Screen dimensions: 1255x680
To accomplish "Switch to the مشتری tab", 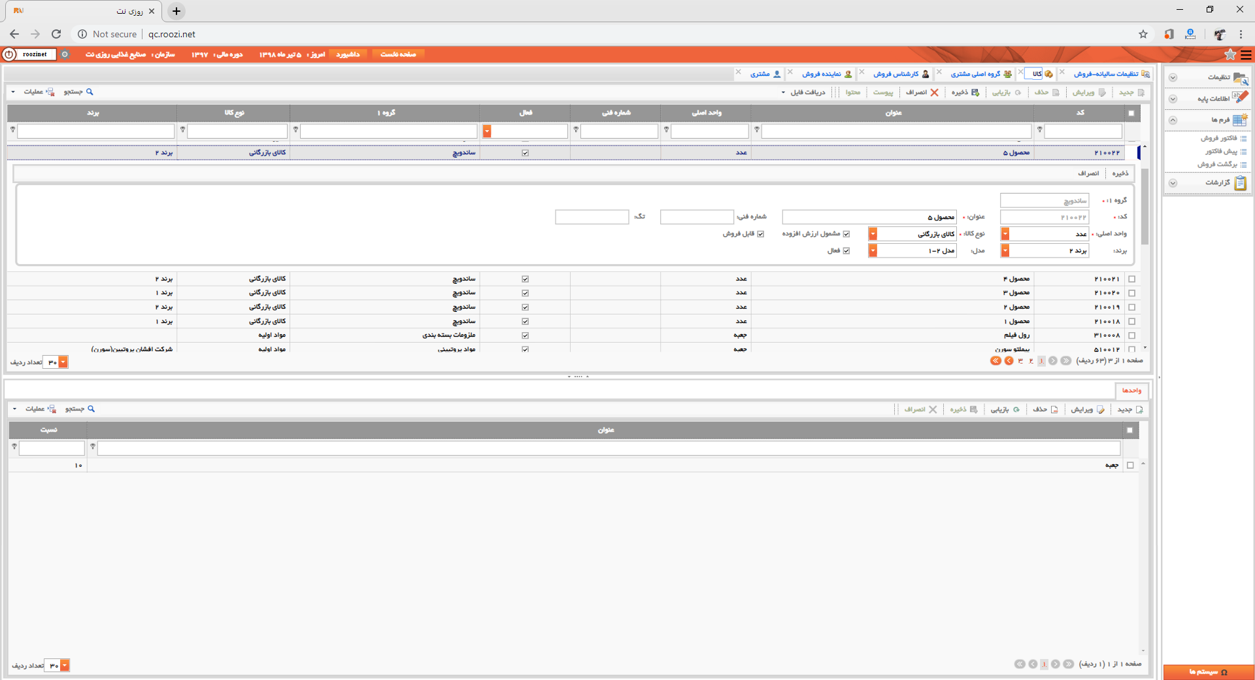I will click(x=765, y=74).
